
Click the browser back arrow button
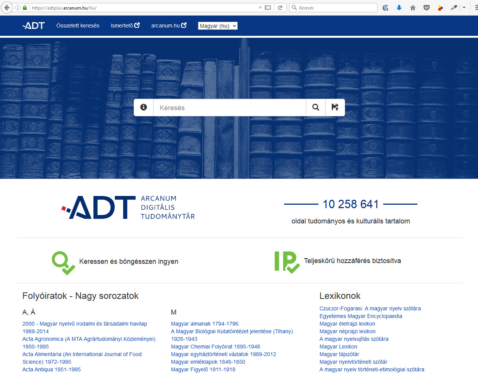[x=6, y=8]
